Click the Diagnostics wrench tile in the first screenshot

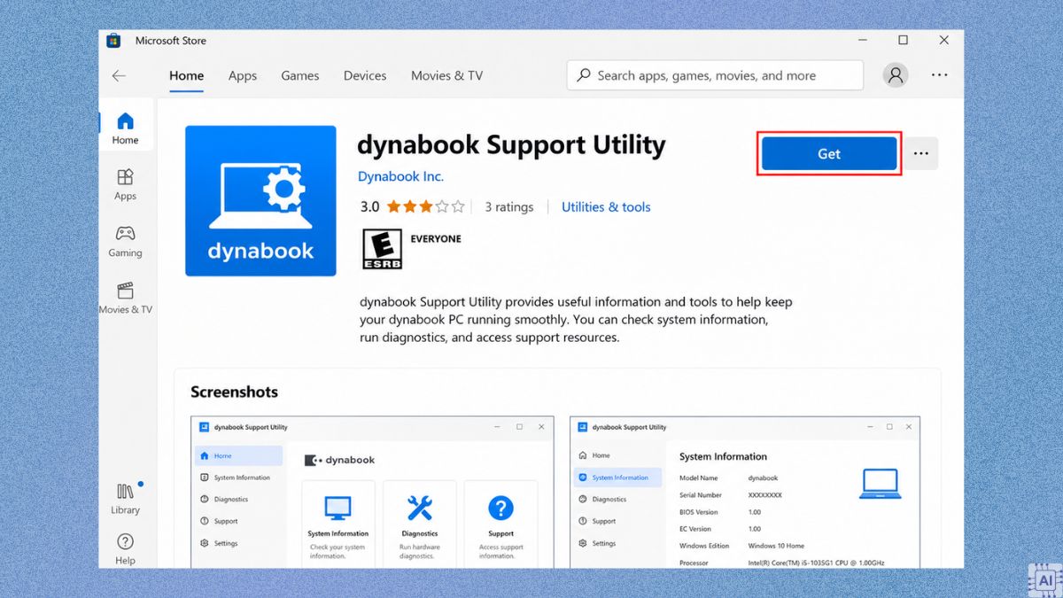point(420,524)
